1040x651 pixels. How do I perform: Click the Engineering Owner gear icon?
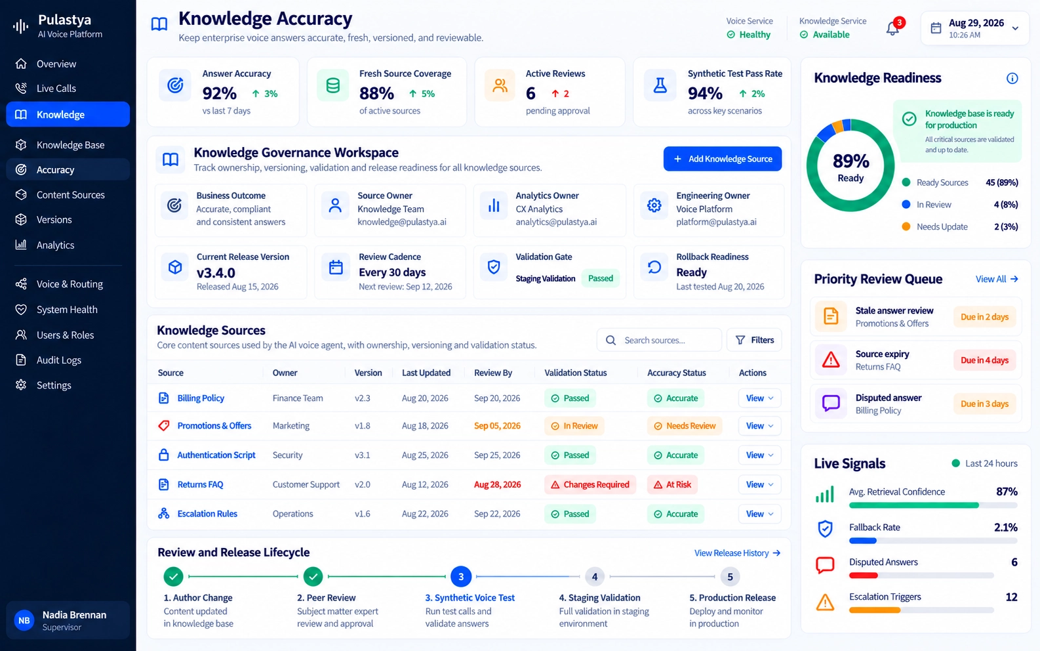click(x=654, y=205)
